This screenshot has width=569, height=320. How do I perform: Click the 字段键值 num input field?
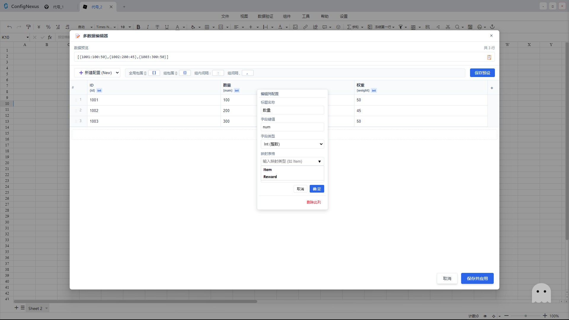292,127
